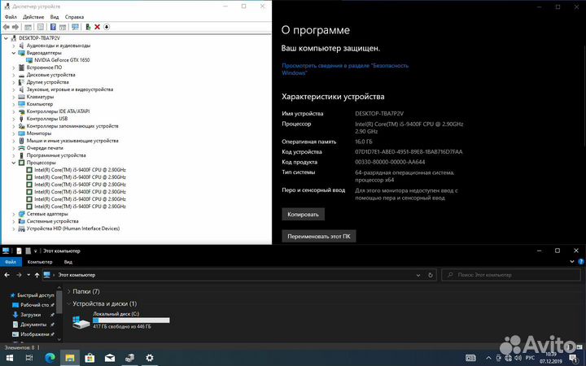Open Microsoft Edge from the taskbar

coord(50,358)
